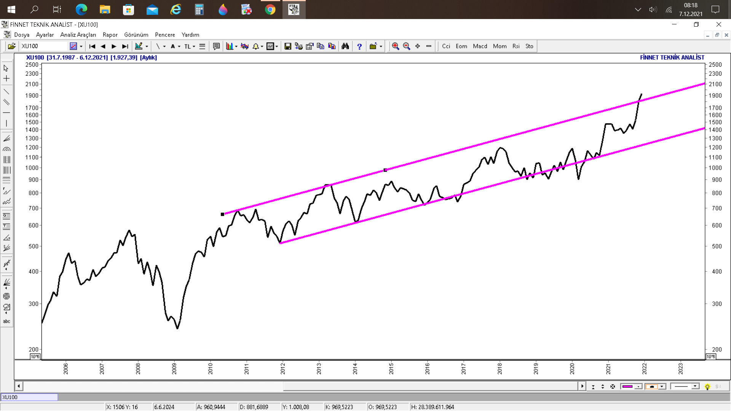Screen dimensions: 731x411
Task: Select the crosshair tool in left sidebar
Action: tap(6, 79)
